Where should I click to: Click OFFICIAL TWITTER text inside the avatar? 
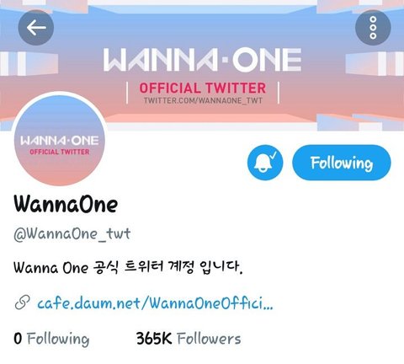[60, 152]
